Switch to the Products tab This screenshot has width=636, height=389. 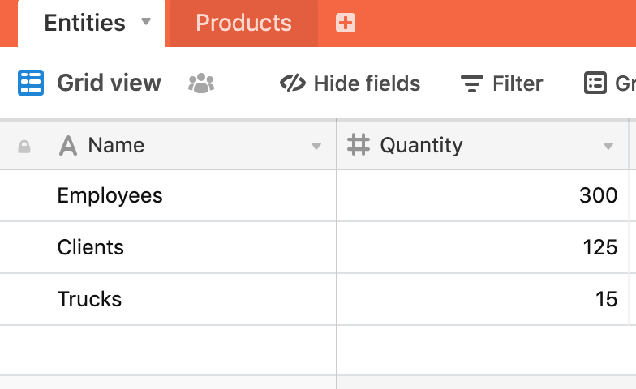(x=243, y=23)
